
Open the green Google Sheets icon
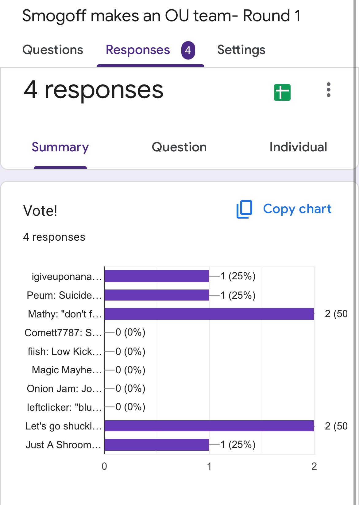tap(282, 92)
